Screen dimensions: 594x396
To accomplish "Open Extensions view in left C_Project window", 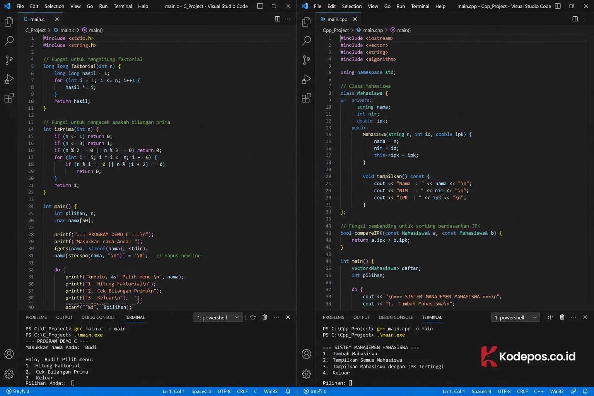I will pyautogui.click(x=9, y=98).
